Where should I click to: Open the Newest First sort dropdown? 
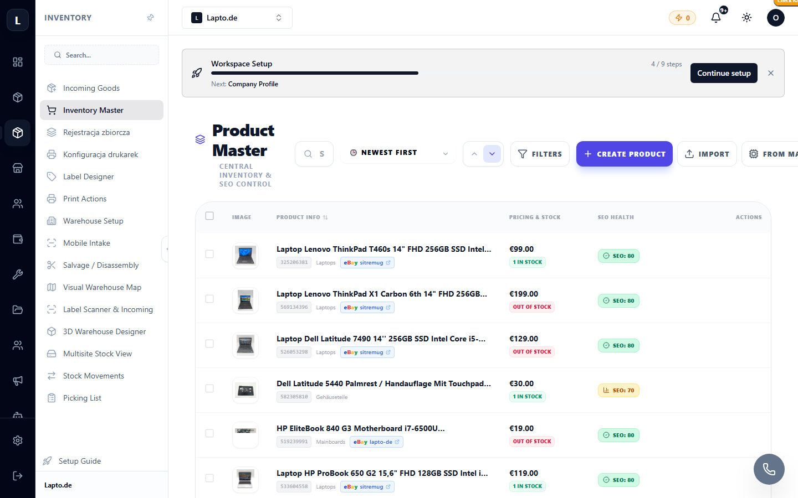pyautogui.click(x=398, y=153)
